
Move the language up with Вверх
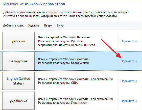[x=48, y=25]
